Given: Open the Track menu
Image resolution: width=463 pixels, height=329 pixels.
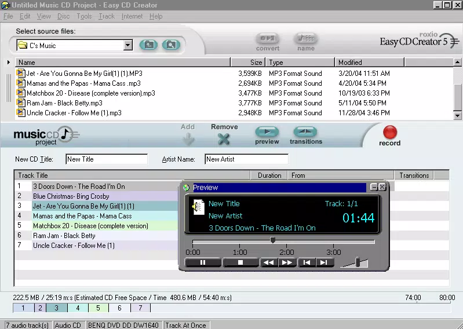Looking at the screenshot, I should (106, 16).
